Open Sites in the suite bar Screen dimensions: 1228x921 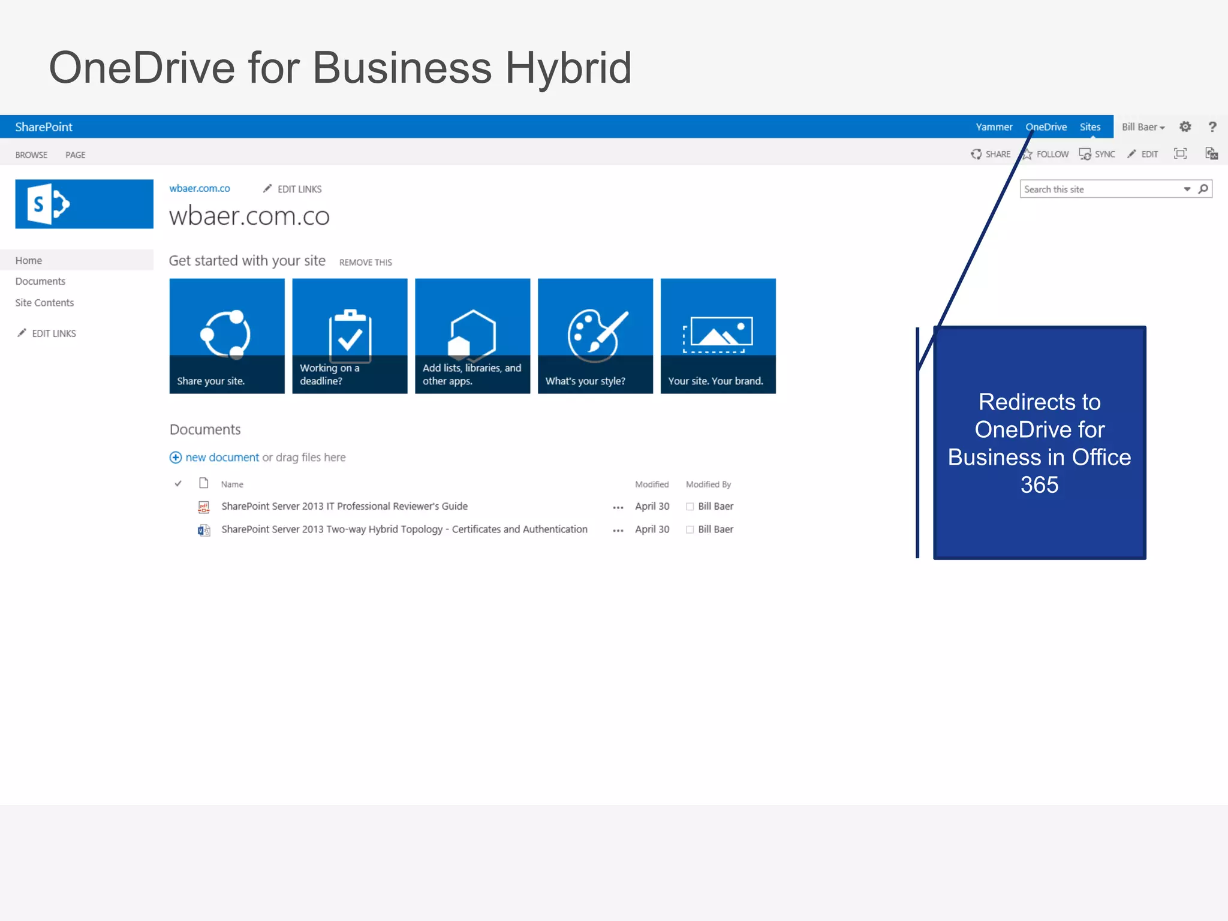tap(1089, 127)
